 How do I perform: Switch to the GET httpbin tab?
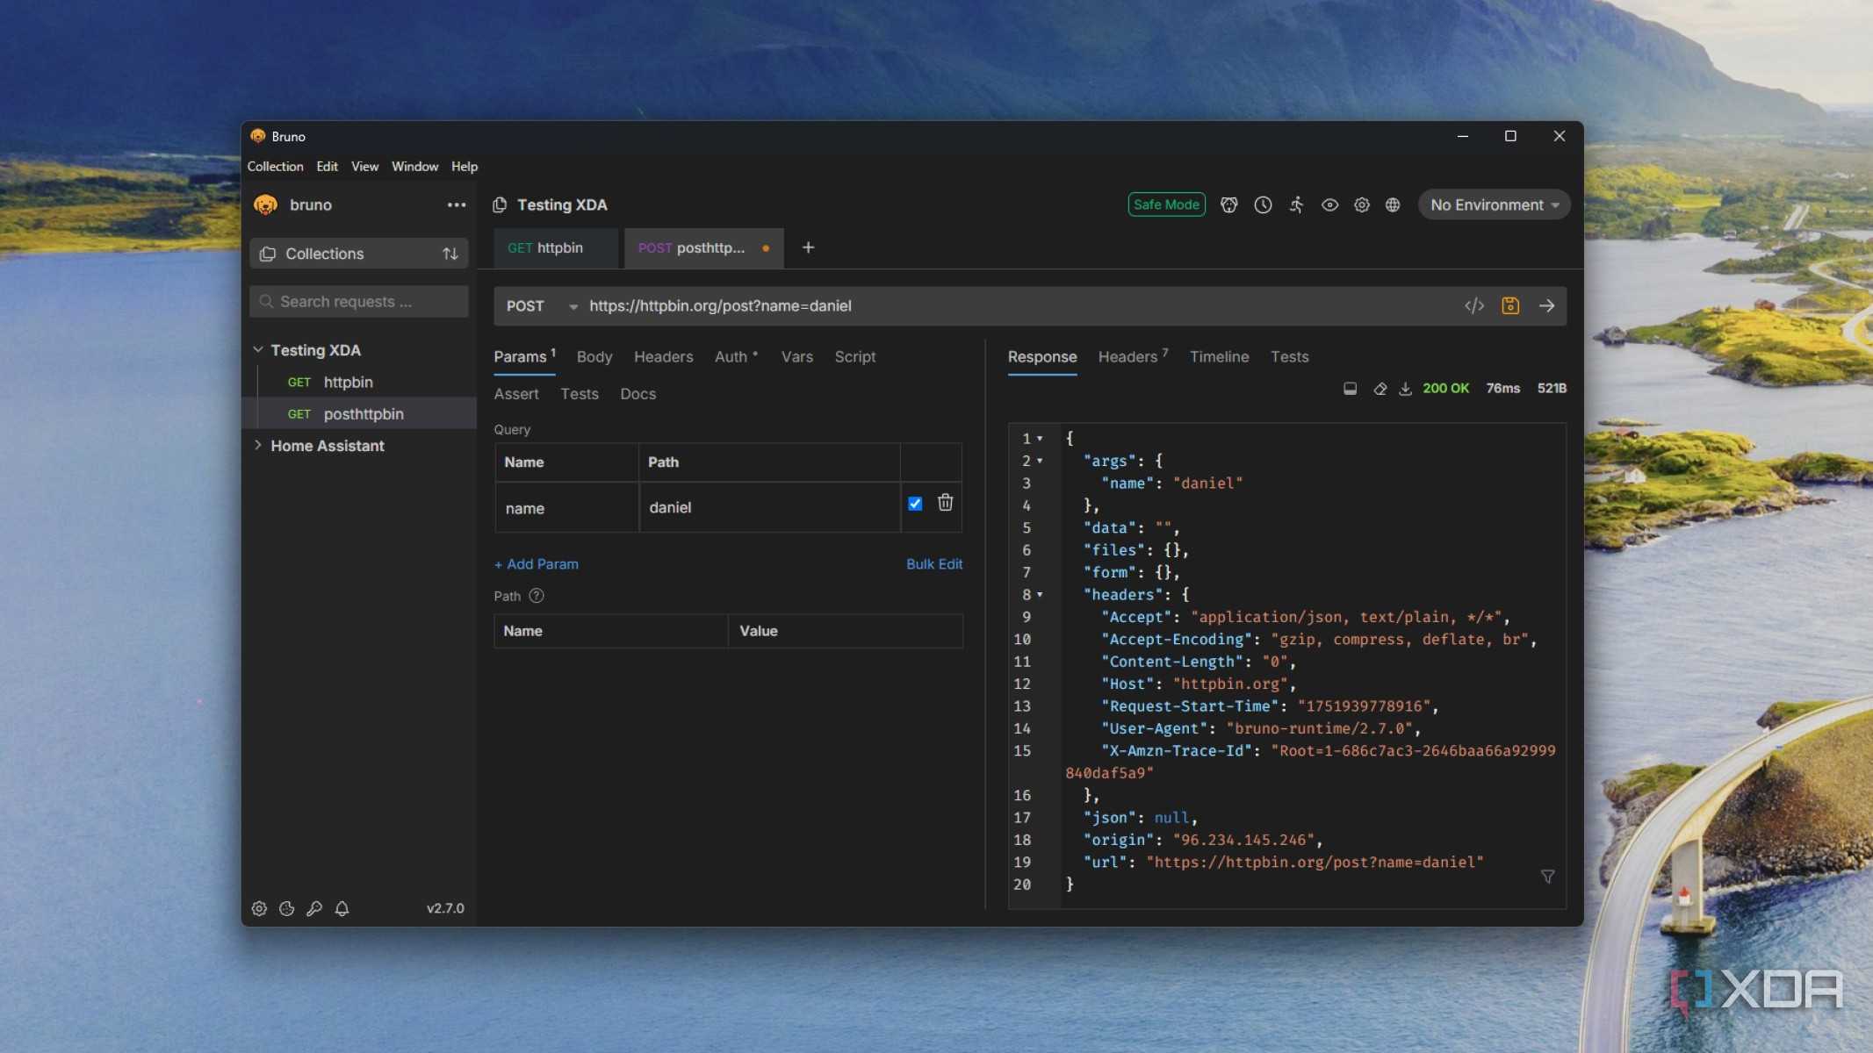(555, 247)
